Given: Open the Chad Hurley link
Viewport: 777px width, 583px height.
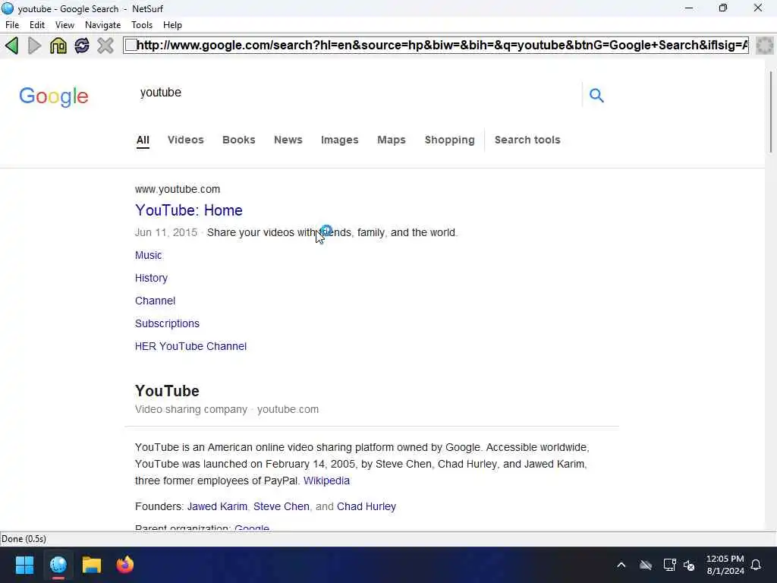Looking at the screenshot, I should [x=366, y=506].
